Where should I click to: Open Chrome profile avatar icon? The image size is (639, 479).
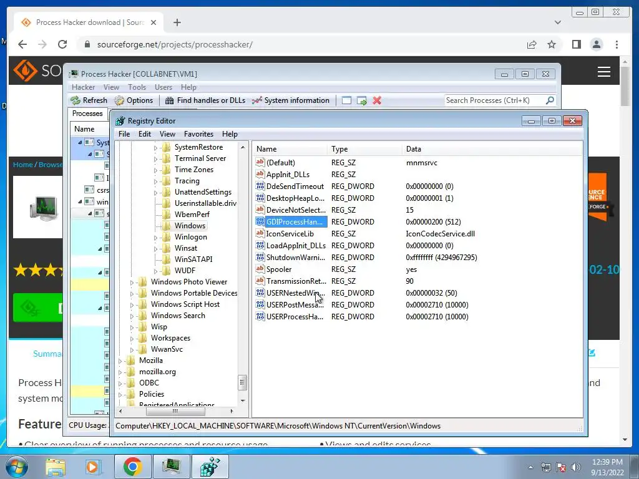[x=596, y=44]
